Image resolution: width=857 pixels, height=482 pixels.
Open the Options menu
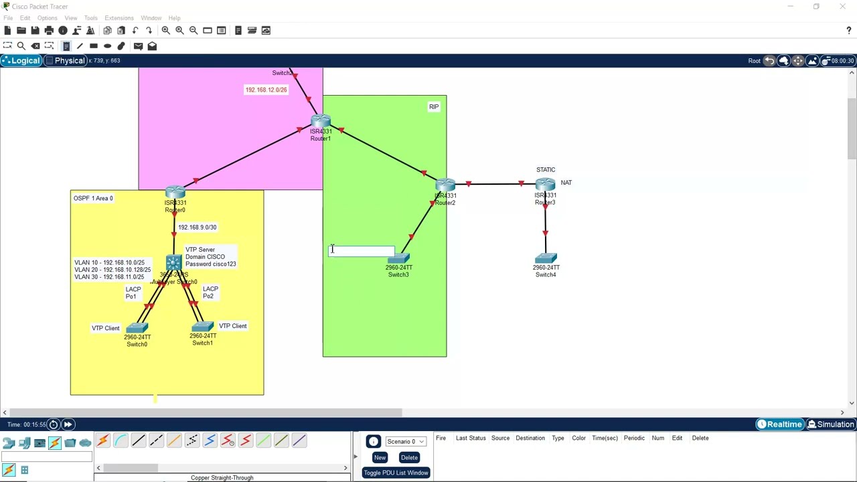(x=47, y=18)
